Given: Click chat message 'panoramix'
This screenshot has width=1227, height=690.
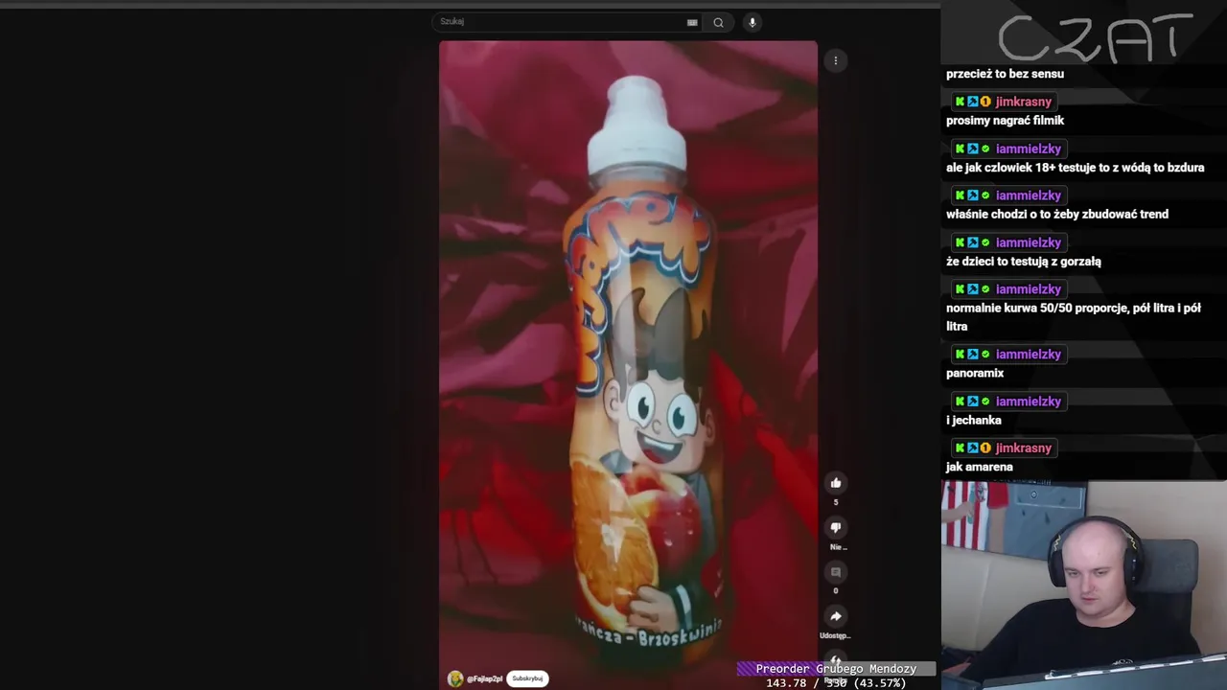Looking at the screenshot, I should pos(975,374).
